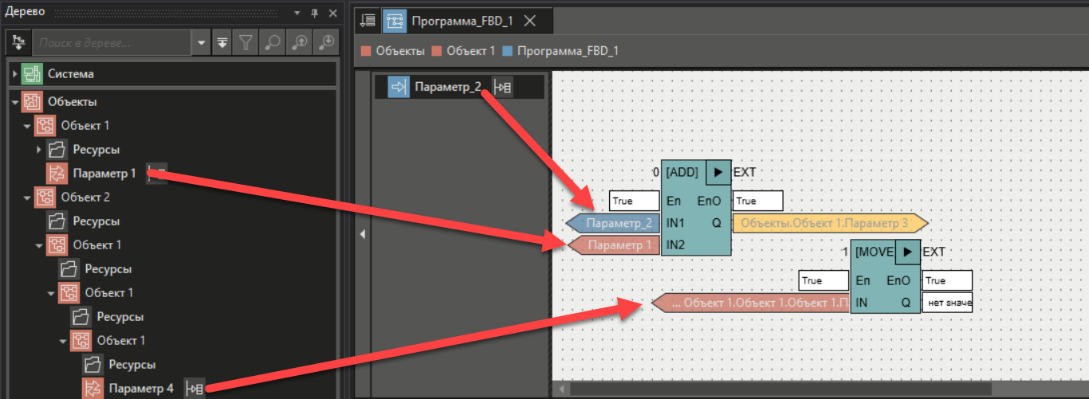1089x399 pixels.
Task: Click the search-previous icon with up arrow
Action: point(300,42)
